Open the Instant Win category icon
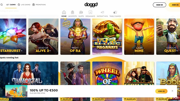Screen dimensions: 180x101 [x=102, y=12]
